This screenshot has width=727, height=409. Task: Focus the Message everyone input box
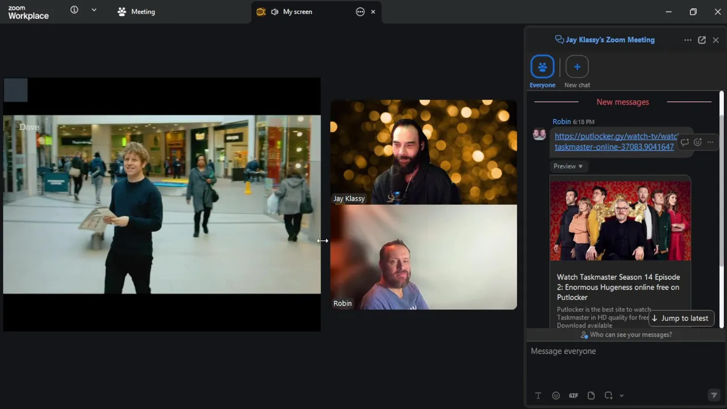click(x=624, y=364)
